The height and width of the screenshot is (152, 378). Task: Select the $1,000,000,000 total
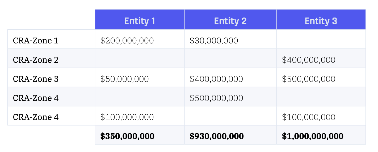pos(313,136)
